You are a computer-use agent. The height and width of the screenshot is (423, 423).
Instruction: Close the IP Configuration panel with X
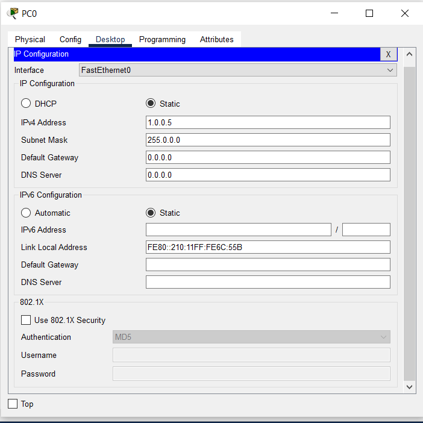pos(388,54)
